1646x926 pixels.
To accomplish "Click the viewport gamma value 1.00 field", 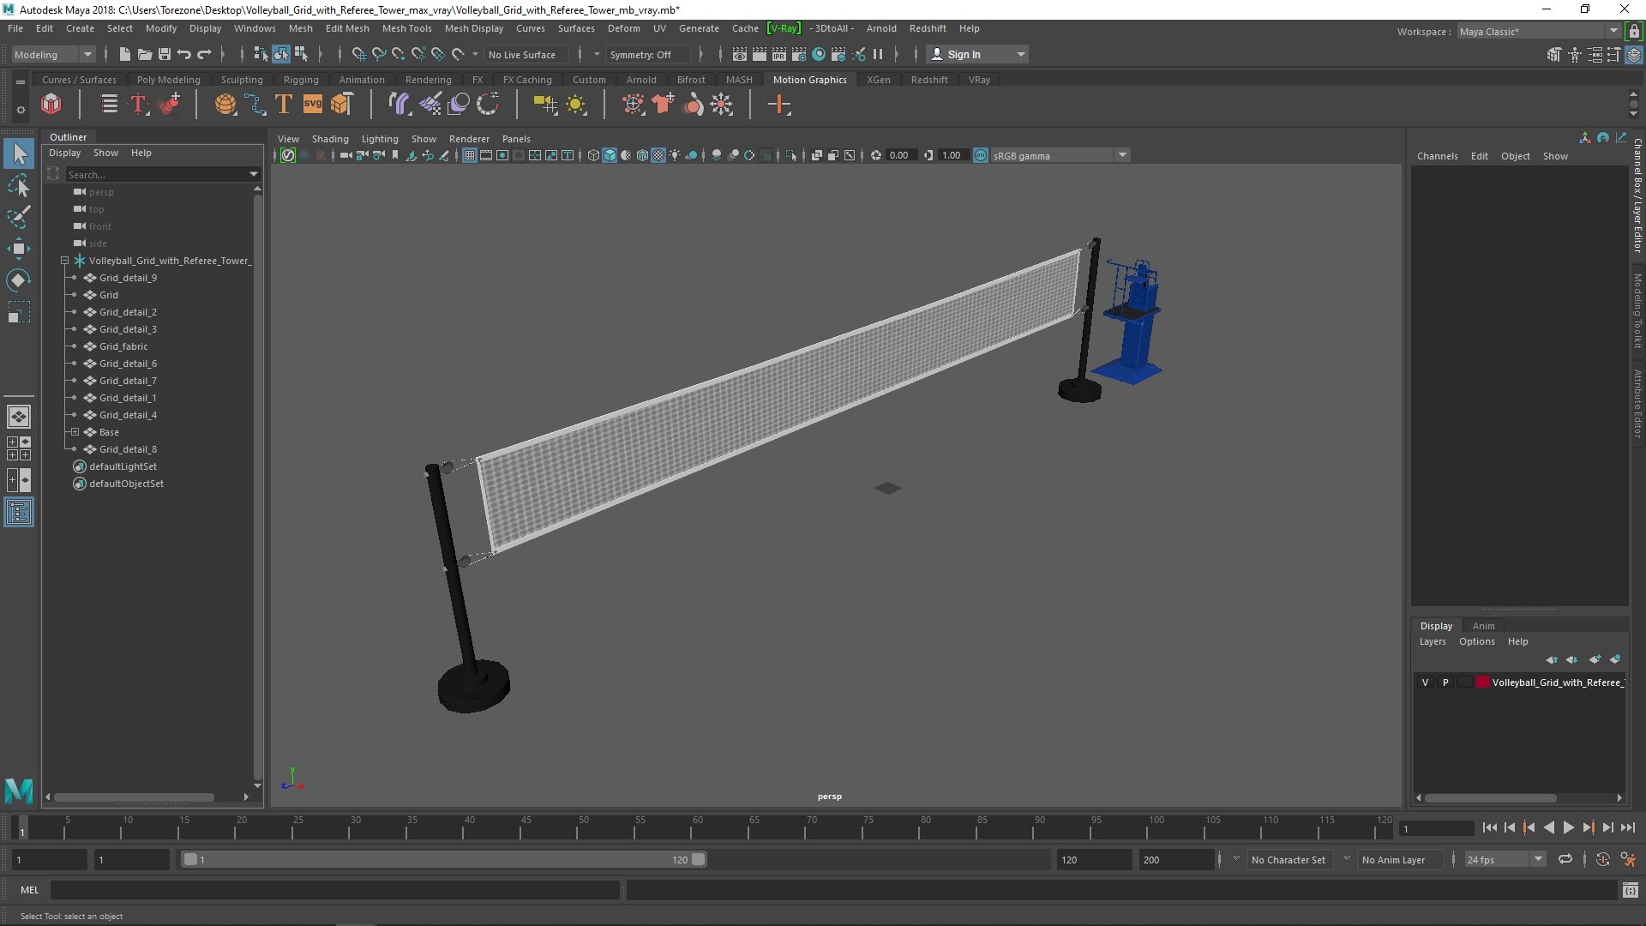I will pos(952,155).
